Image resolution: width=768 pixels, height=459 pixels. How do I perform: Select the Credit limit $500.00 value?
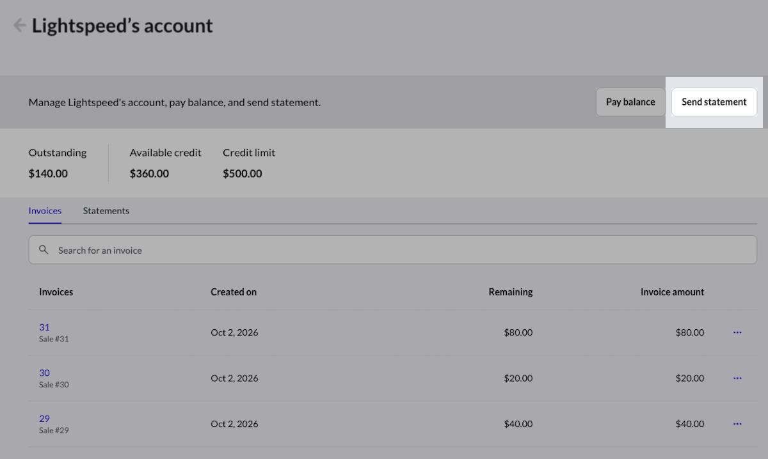(243, 174)
